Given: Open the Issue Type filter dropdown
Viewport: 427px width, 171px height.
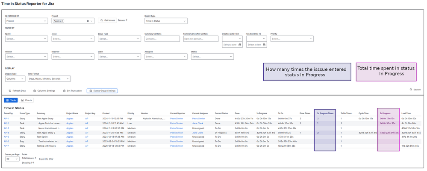Looking at the screenshot, I should click(x=119, y=39).
